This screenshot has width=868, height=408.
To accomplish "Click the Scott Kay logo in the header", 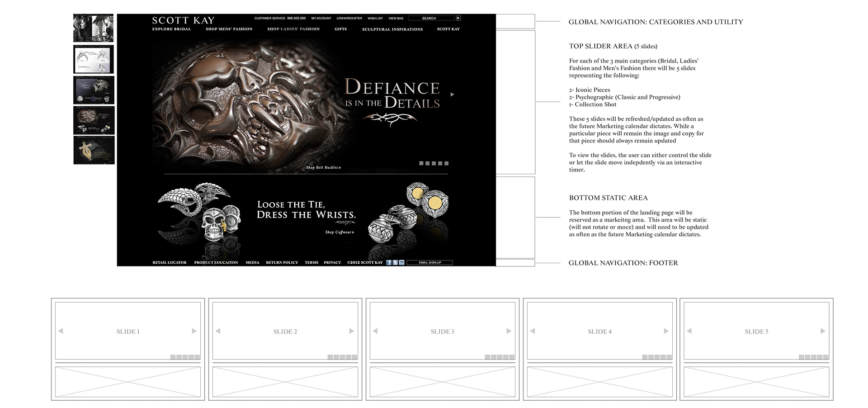I will (183, 20).
